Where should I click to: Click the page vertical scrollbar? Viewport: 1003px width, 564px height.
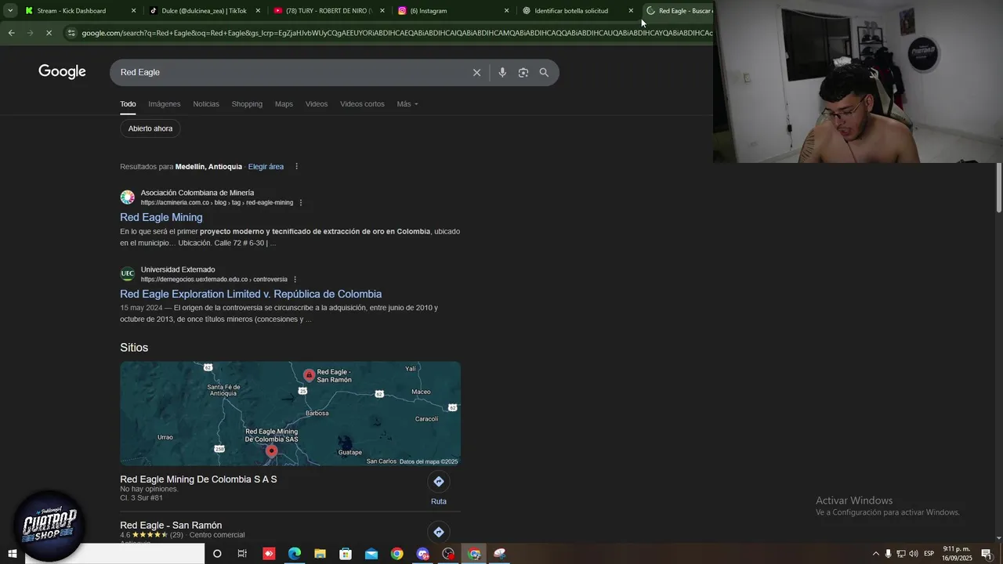pos(998,188)
